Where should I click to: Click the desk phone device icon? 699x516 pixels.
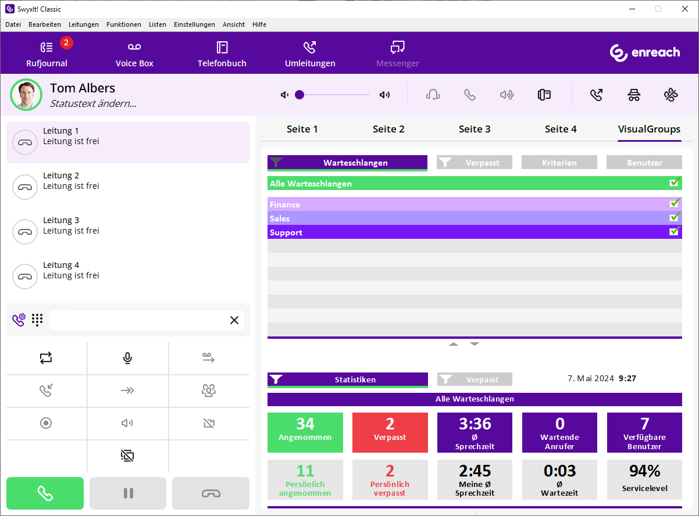pos(544,95)
